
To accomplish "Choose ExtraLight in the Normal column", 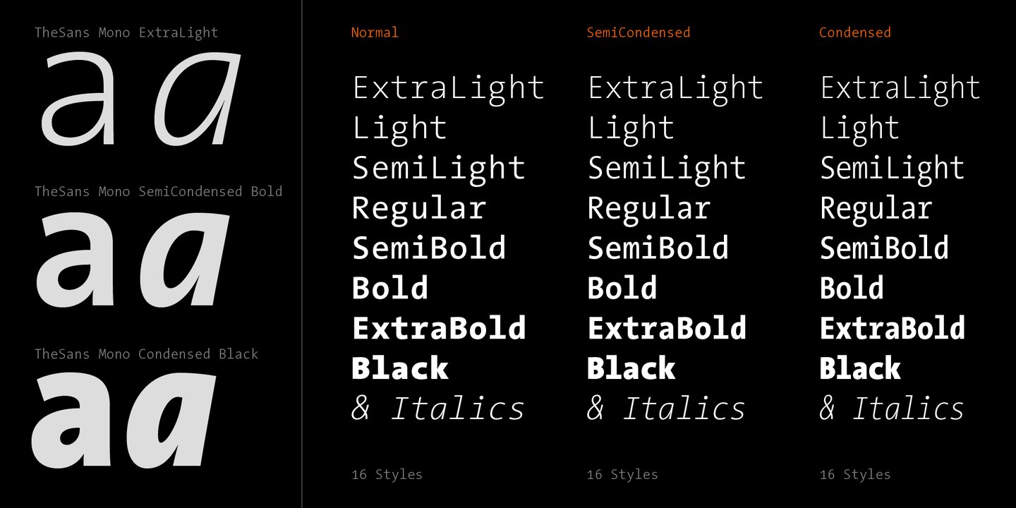I will pyautogui.click(x=448, y=88).
